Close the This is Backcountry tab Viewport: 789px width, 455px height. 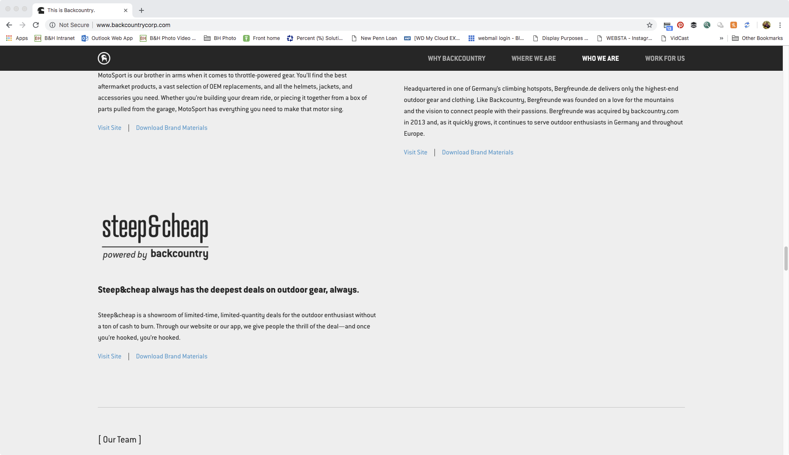(126, 10)
